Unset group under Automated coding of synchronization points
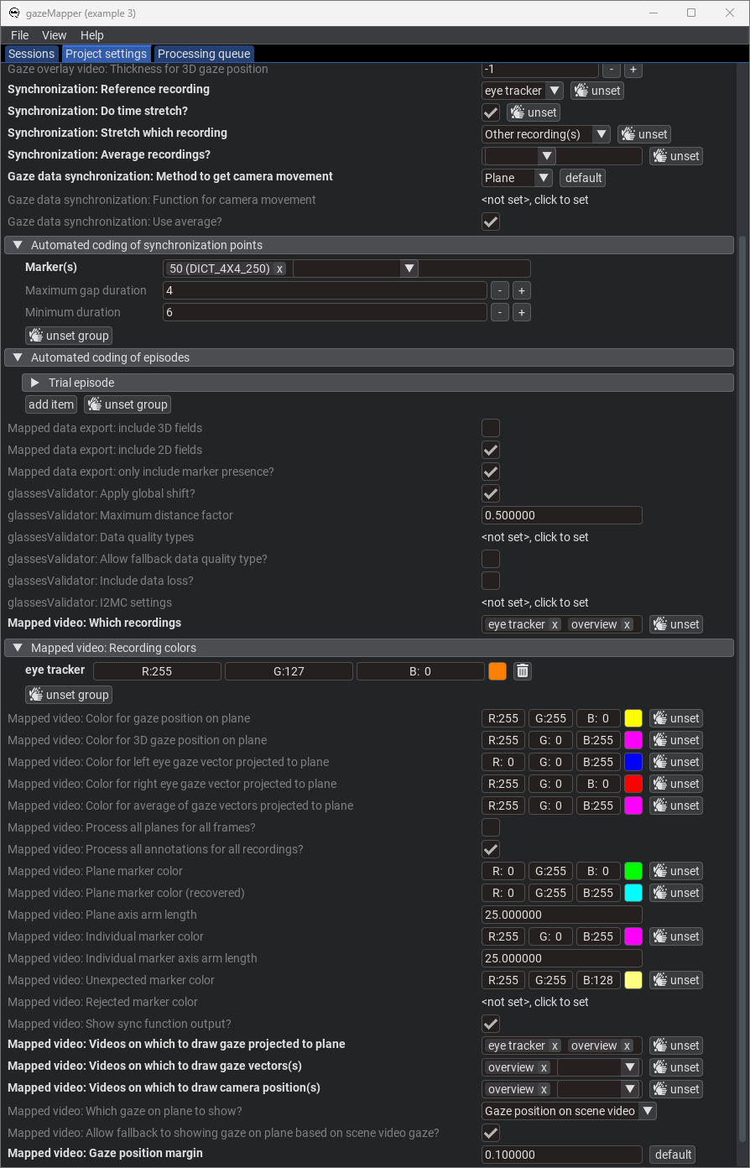The width and height of the screenshot is (750, 1168). pyautogui.click(x=69, y=336)
